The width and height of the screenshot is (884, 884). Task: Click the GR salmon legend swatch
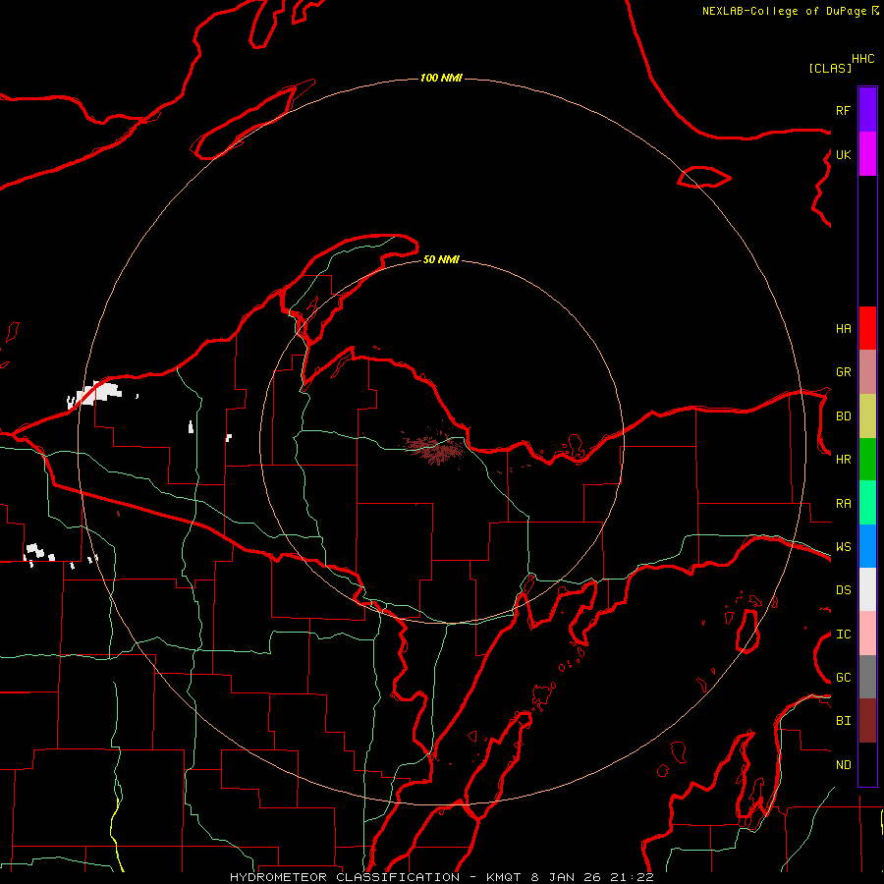(x=867, y=372)
